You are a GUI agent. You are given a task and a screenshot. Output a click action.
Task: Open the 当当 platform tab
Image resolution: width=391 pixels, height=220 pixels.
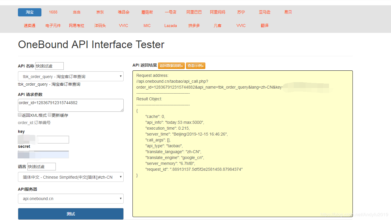(x=77, y=12)
